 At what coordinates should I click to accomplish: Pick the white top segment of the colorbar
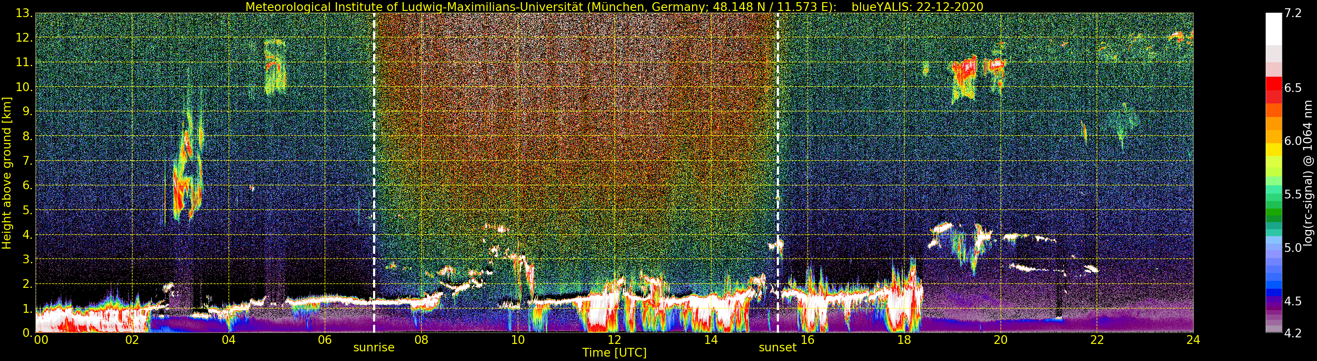1274,29
